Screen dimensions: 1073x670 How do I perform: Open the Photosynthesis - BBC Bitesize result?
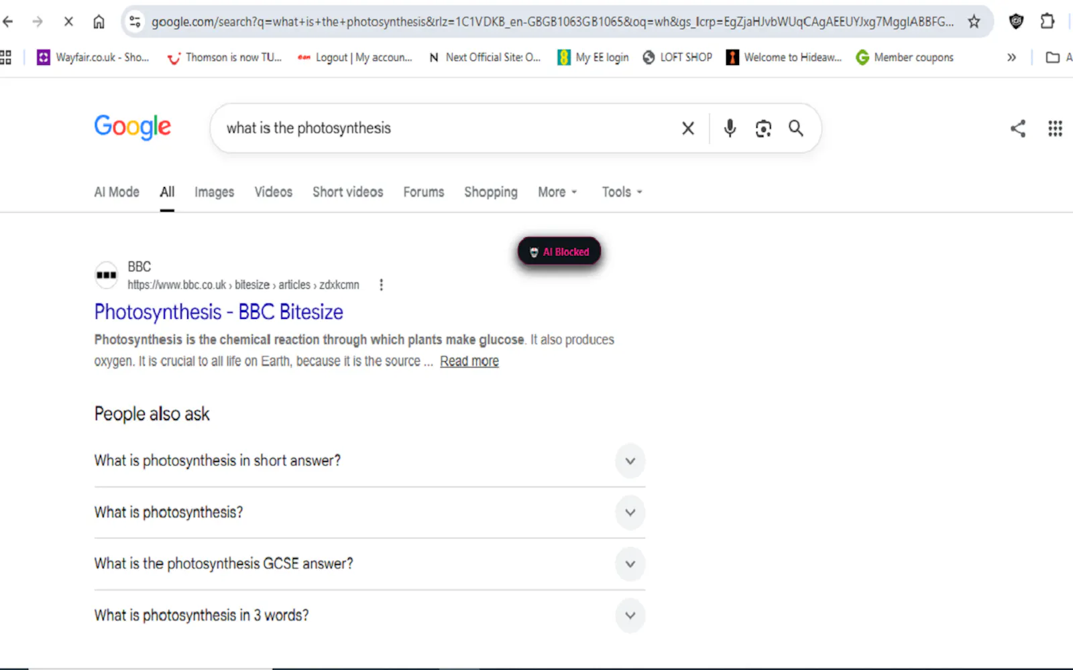[219, 312]
